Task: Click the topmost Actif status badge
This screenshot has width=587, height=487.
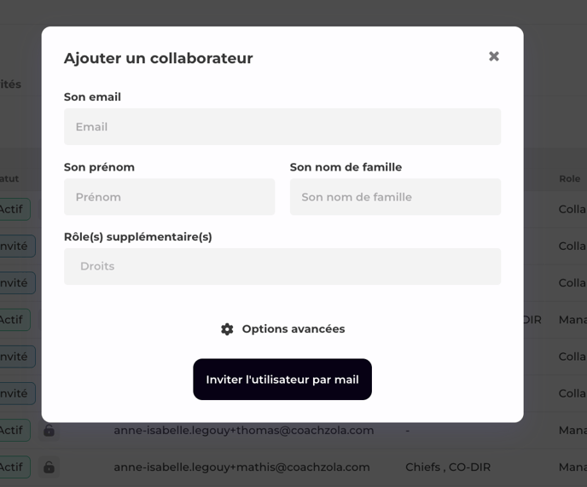Action: 12,210
